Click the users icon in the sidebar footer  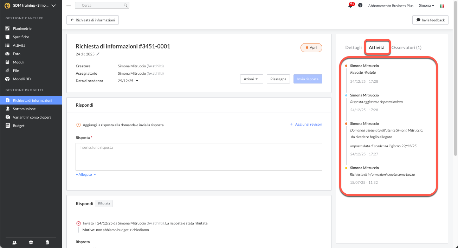(14, 242)
